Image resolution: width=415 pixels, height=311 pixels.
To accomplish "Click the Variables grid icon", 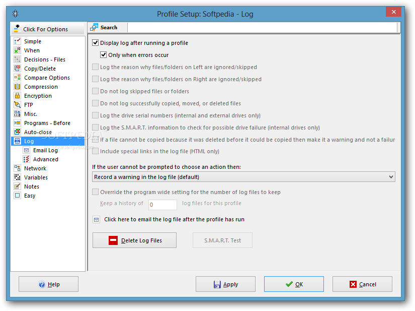I will click(x=17, y=177).
